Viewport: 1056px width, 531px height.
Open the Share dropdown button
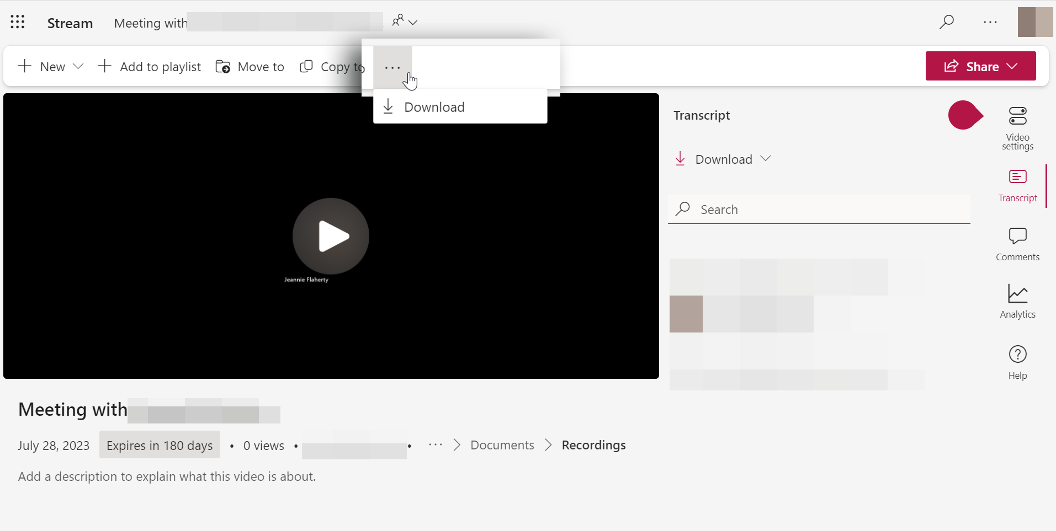click(980, 66)
